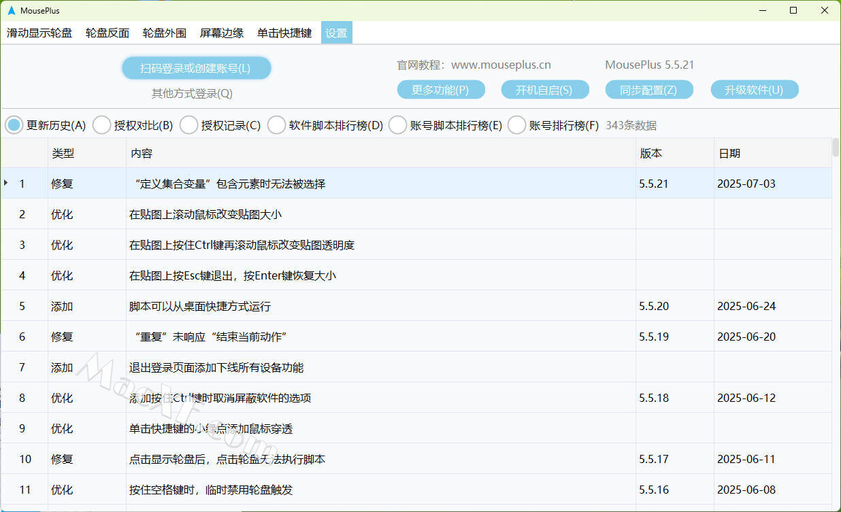Viewport: 841px width, 512px height.
Task: Click date cell 2025-06-12
Action: [x=773, y=398]
